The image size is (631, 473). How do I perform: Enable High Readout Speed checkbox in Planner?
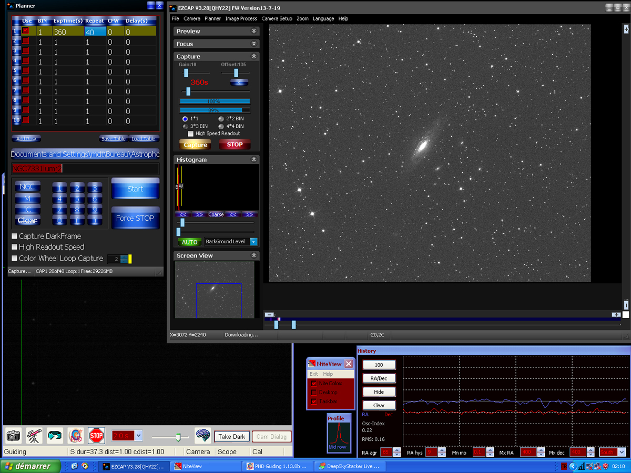tap(15, 247)
